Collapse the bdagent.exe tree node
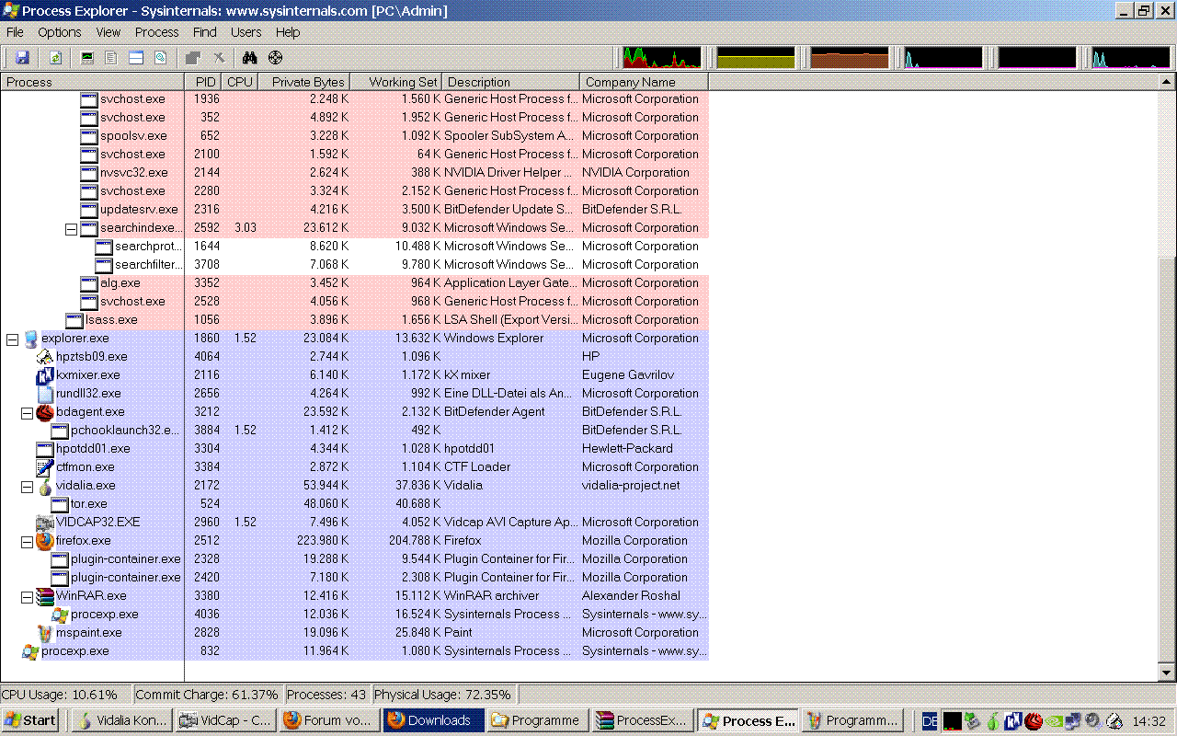This screenshot has width=1177, height=736. 27,413
